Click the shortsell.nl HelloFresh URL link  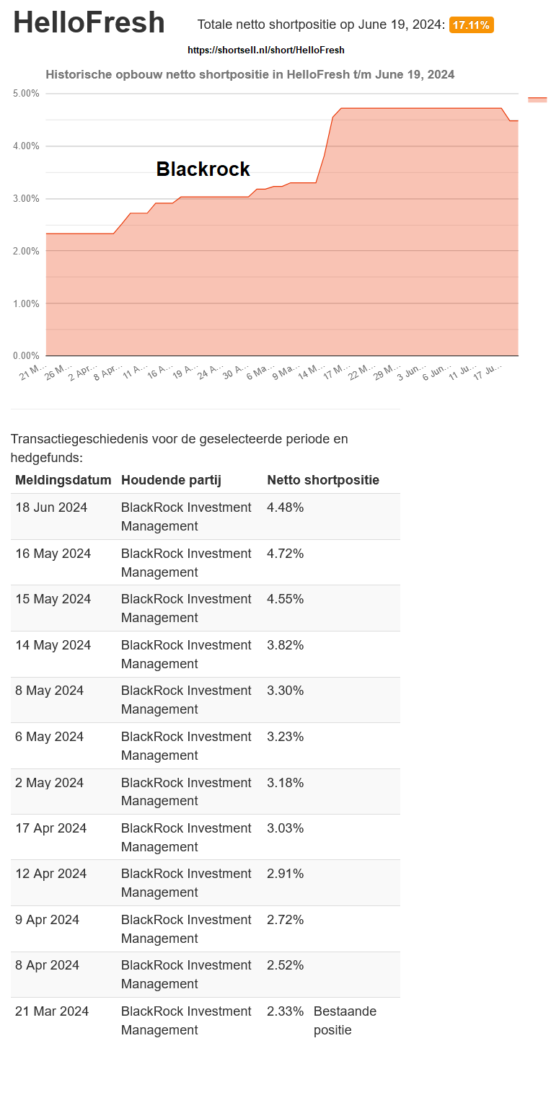(x=265, y=50)
